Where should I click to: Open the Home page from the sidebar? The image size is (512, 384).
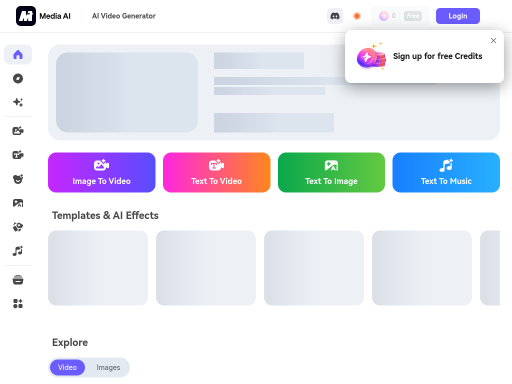coord(18,54)
